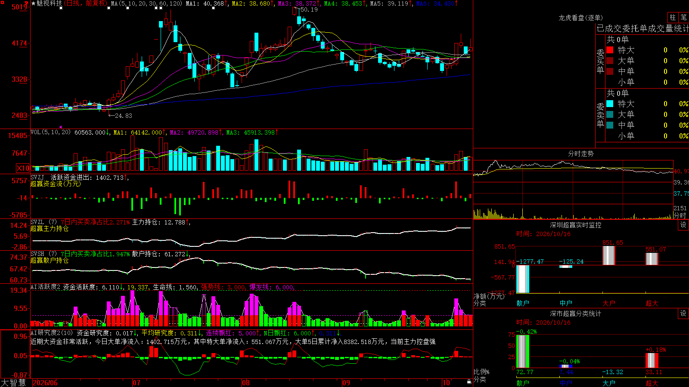Jump to the 2026/06 date marker
Viewport: 689px width, 387px height.
pos(45,383)
